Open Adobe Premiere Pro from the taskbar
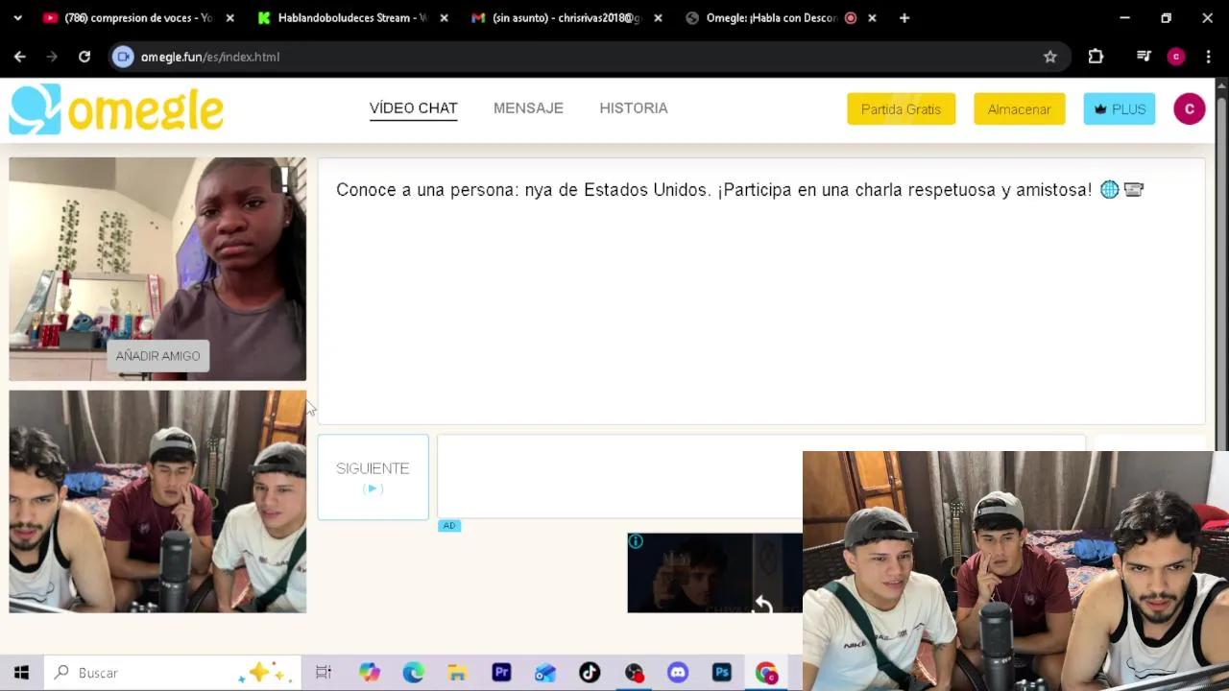Screen dimensions: 1229x691 pyautogui.click(x=501, y=673)
